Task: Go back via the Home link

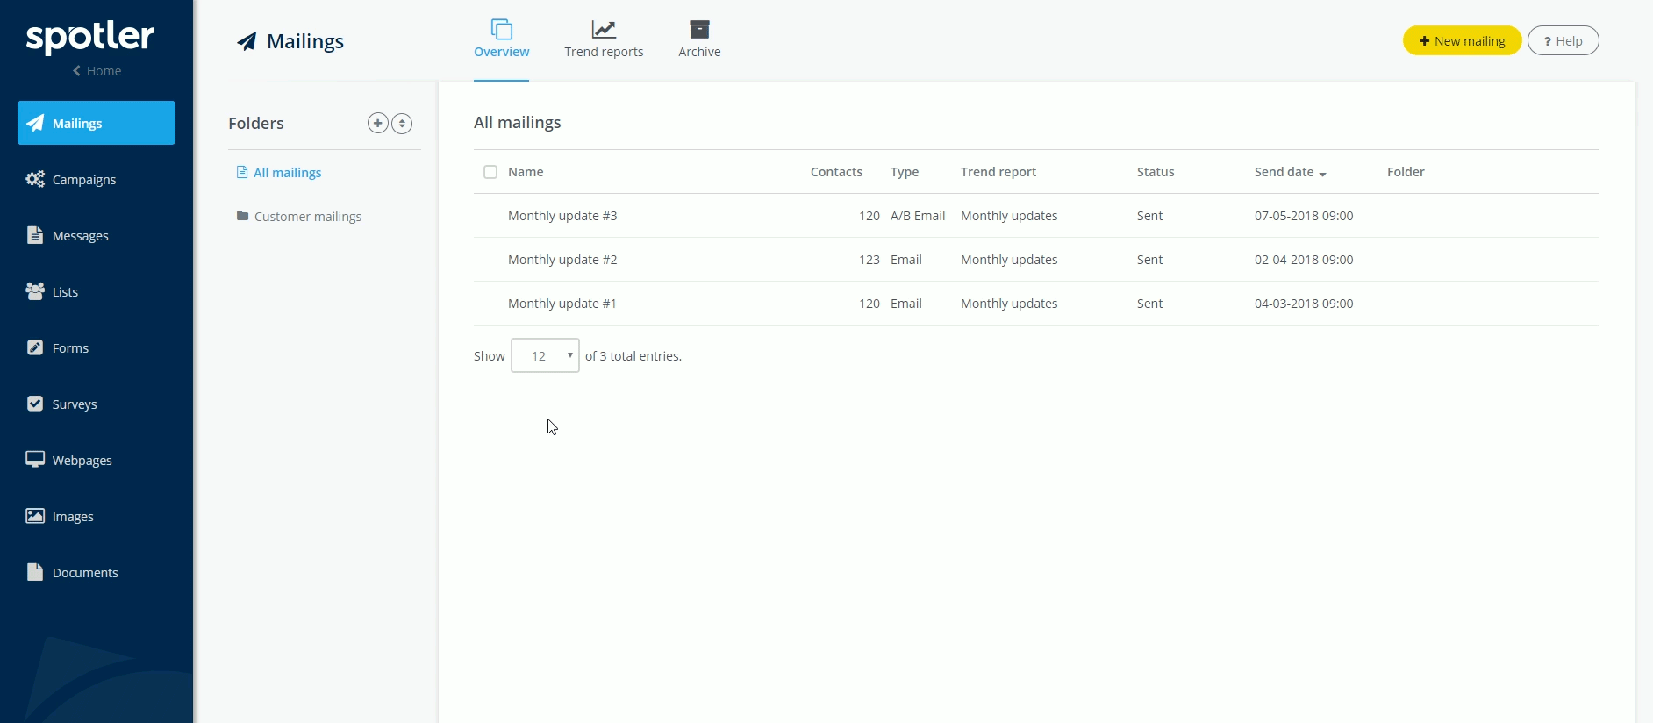Action: (x=97, y=71)
